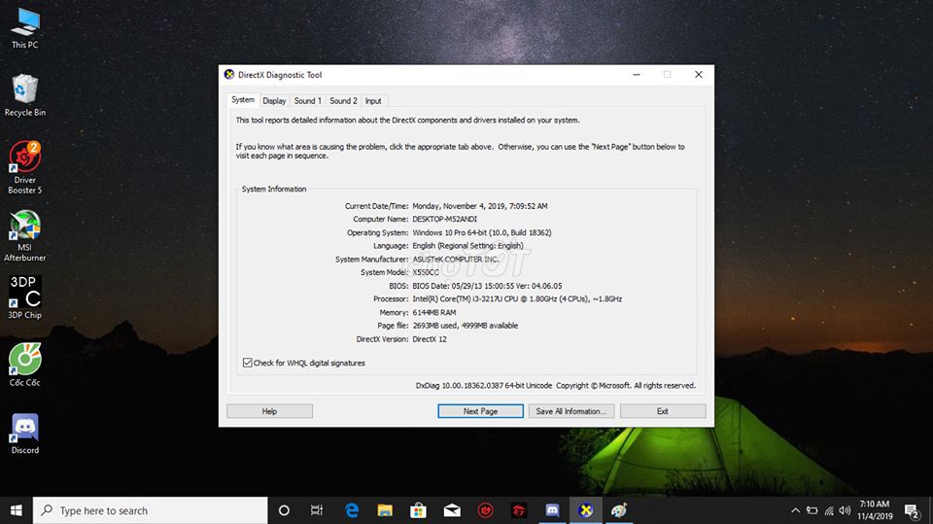Click the Help button
Screen dimensions: 933x524
pos(269,411)
